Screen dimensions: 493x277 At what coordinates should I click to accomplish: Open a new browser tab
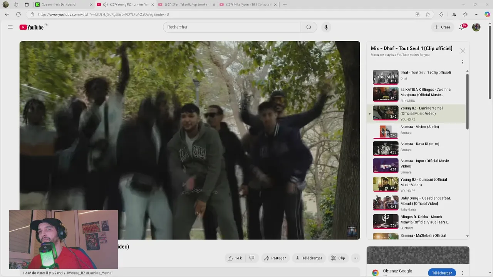pyautogui.click(x=285, y=5)
